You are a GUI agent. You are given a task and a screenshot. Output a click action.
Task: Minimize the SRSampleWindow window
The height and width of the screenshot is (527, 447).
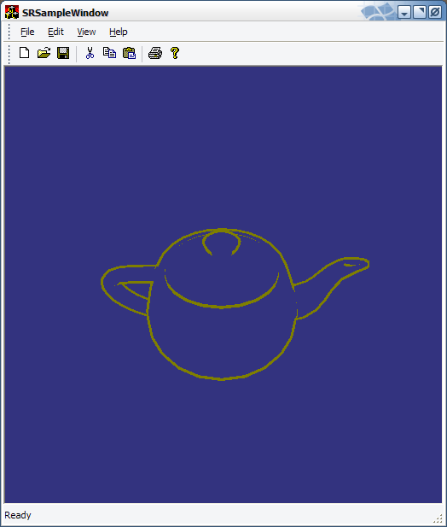point(404,13)
